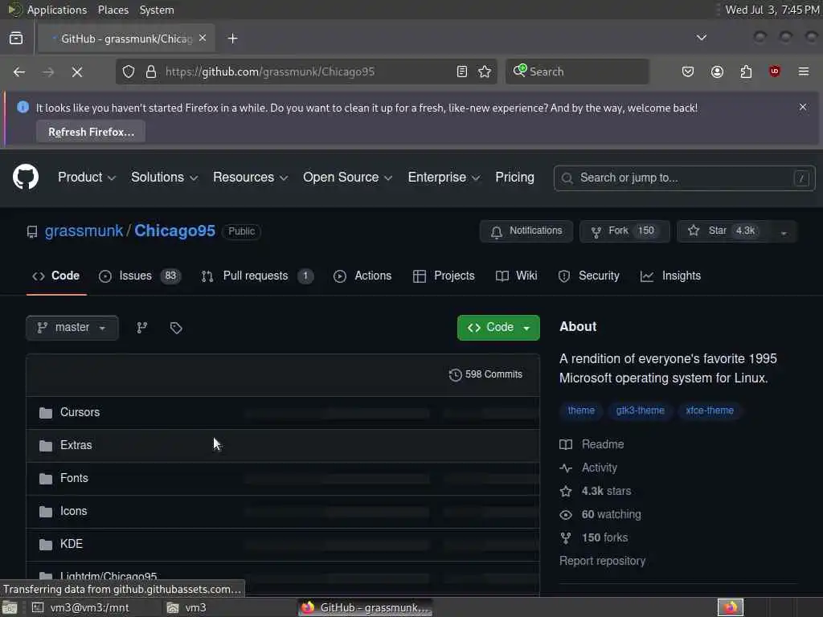View branches via the branch icon

click(141, 328)
